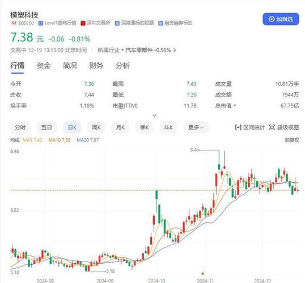
Task: Click the SZ market label
Action: [x=14, y=23]
